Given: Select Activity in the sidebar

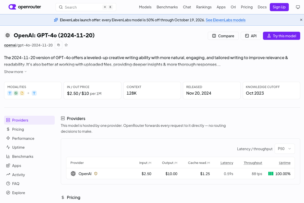Looking at the screenshot, I should (29, 175).
